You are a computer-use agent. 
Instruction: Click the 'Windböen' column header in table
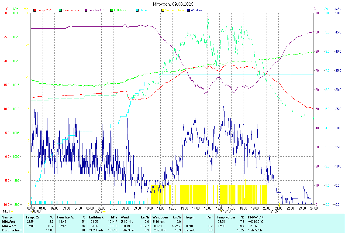[x=160, y=217]
